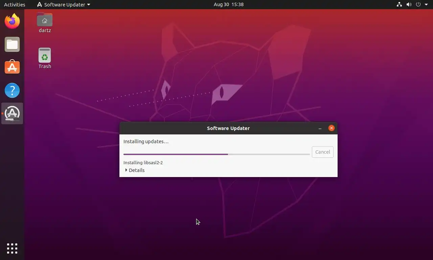
Task: Launch Ubuntu Software from the dock
Action: pyautogui.click(x=12, y=67)
